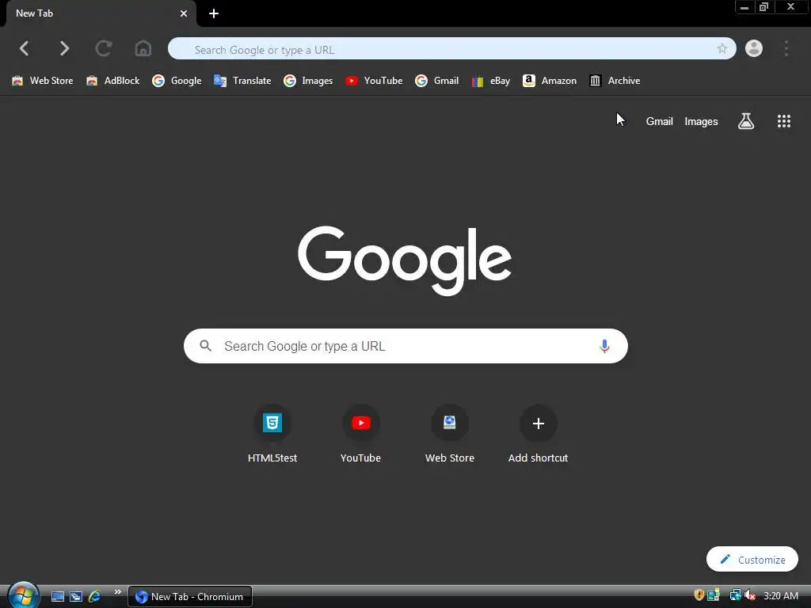The height and width of the screenshot is (608, 811).
Task: Open the Windows Start orb
Action: (23, 595)
